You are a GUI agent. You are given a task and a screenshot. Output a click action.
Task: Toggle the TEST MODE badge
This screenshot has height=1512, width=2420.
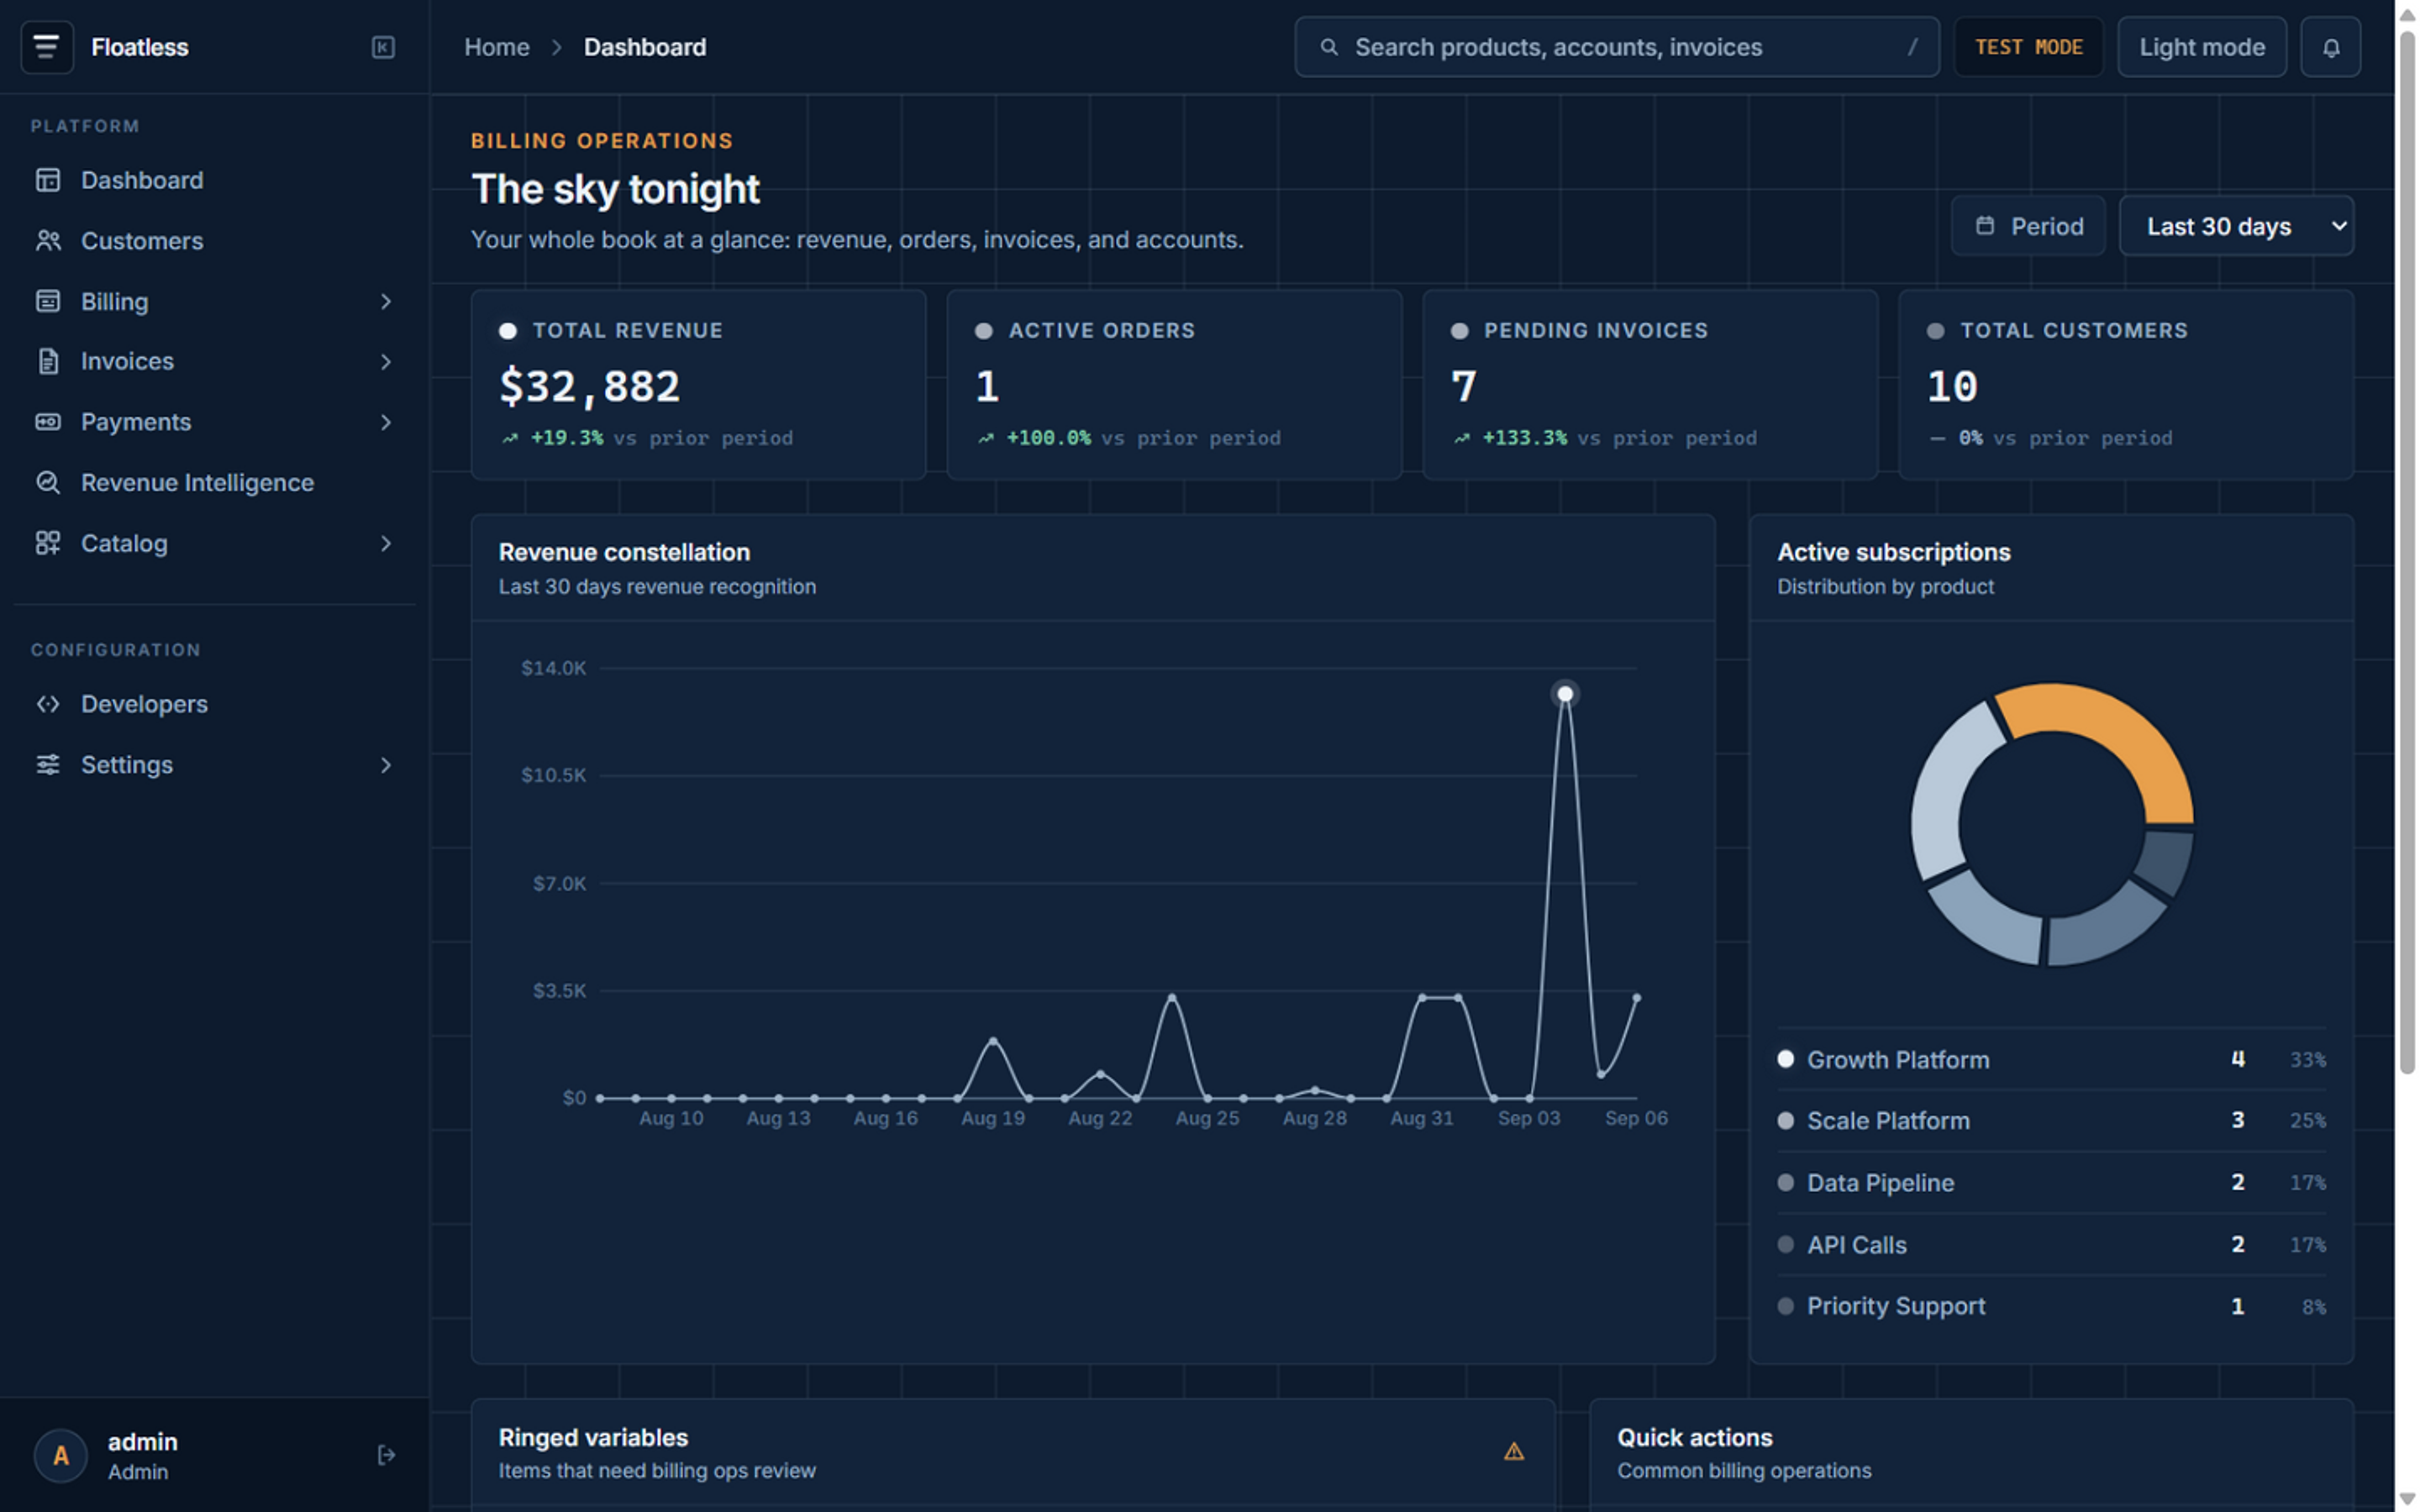point(2028,47)
